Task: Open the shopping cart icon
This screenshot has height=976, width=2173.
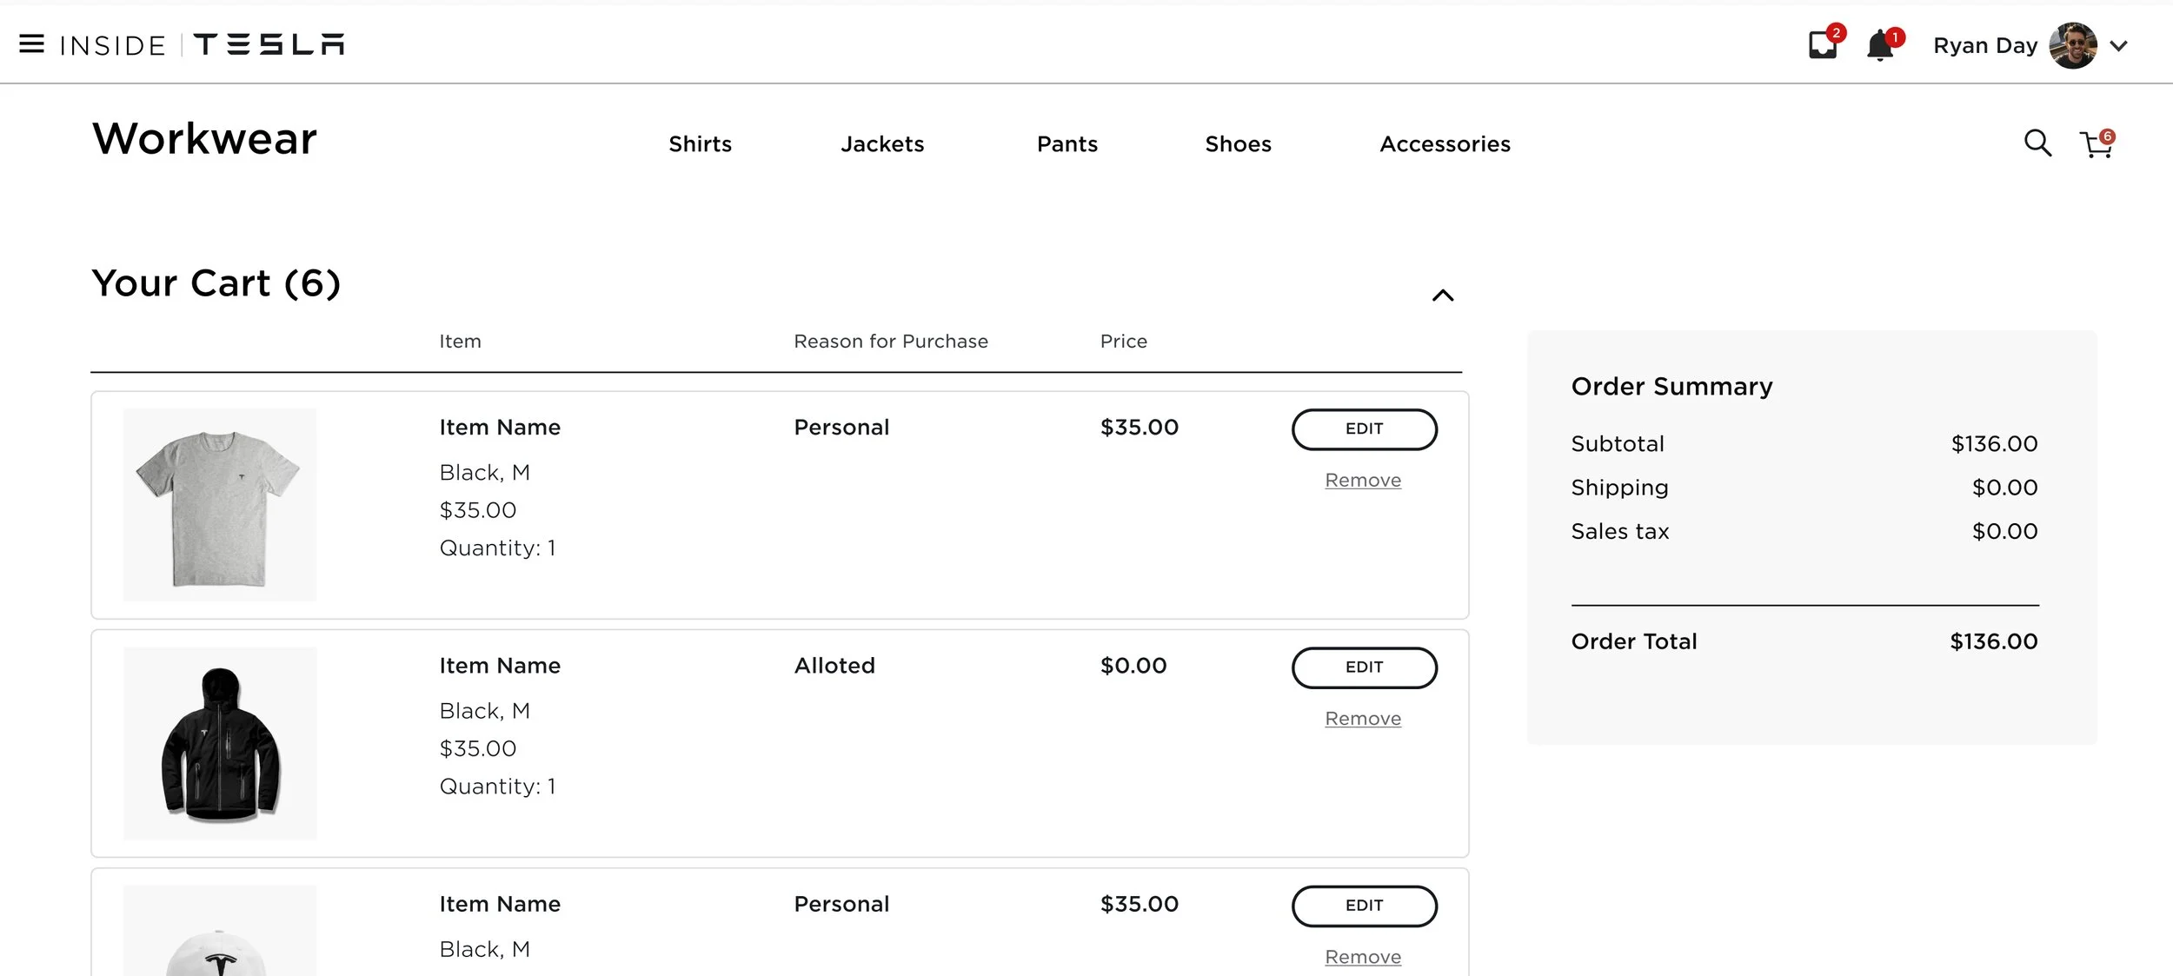Action: [x=2096, y=145]
